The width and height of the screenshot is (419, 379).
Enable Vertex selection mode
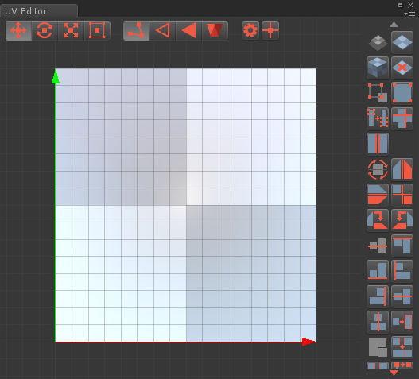(x=136, y=31)
